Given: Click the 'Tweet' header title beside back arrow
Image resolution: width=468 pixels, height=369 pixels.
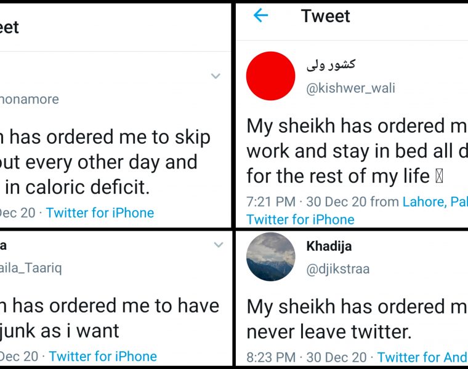Looking at the screenshot, I should tap(325, 16).
